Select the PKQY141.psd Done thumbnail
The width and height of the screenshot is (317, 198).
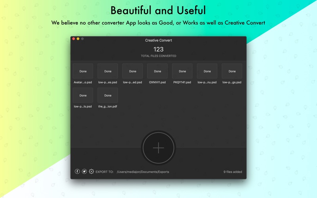182,71
